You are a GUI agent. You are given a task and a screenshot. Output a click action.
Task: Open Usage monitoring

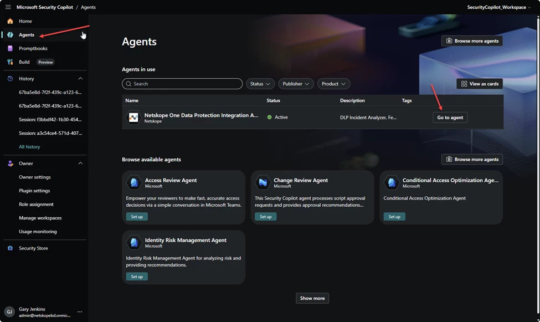click(38, 232)
